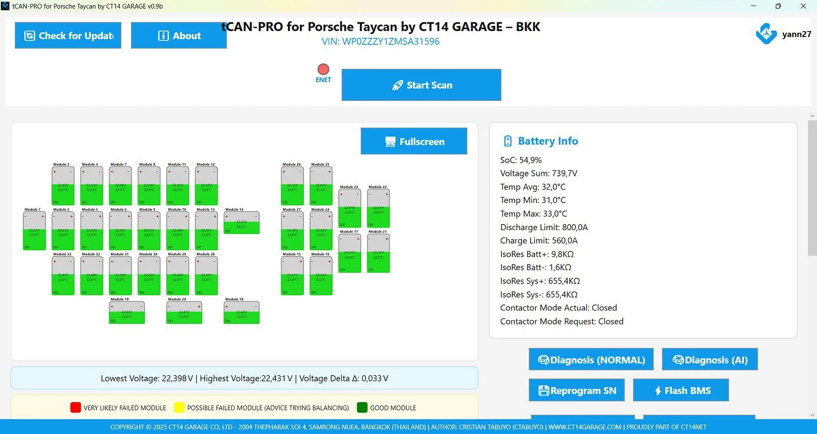Select the Module 8 battery graphic

coord(149,186)
